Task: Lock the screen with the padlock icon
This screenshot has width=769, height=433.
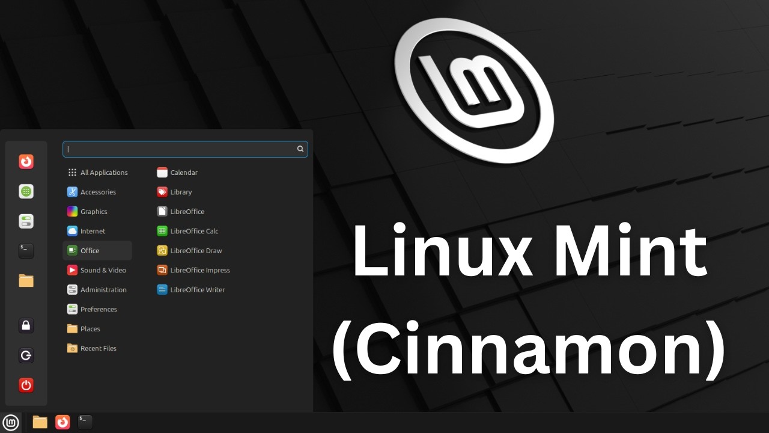Action: [x=26, y=326]
